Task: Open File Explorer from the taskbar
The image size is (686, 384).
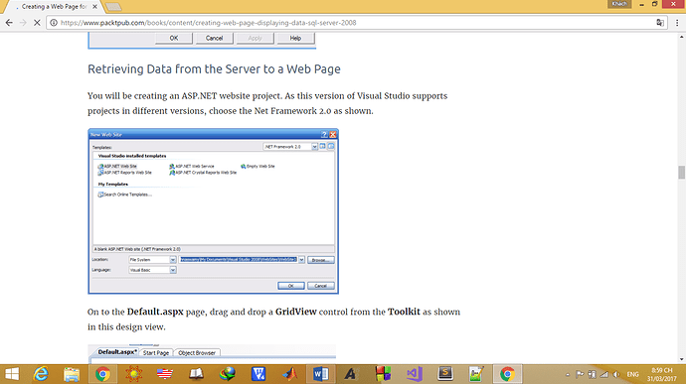Action: 72,374
